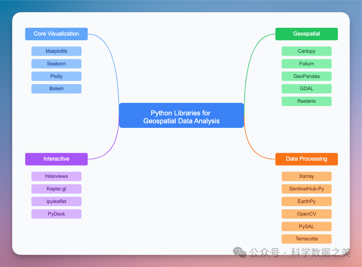Choose the SentinelHub-Py box
Screen dimensions: 362x267
[306, 189]
